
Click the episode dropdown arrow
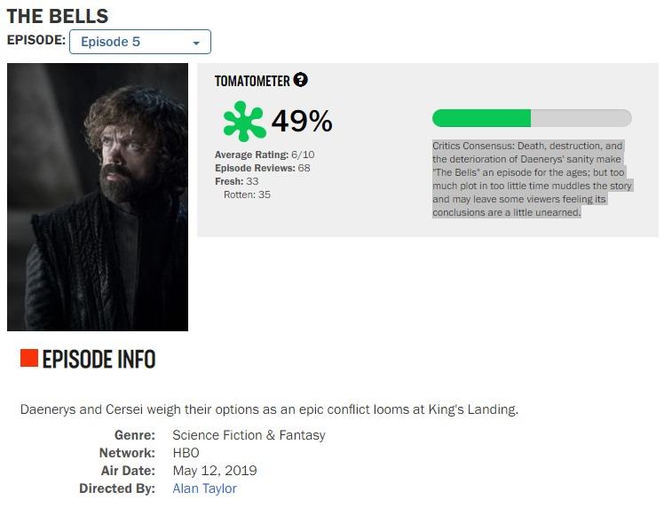coord(196,43)
